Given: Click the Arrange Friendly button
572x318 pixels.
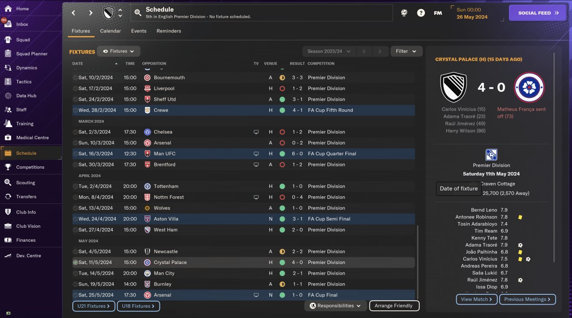Looking at the screenshot, I should pyautogui.click(x=394, y=306).
